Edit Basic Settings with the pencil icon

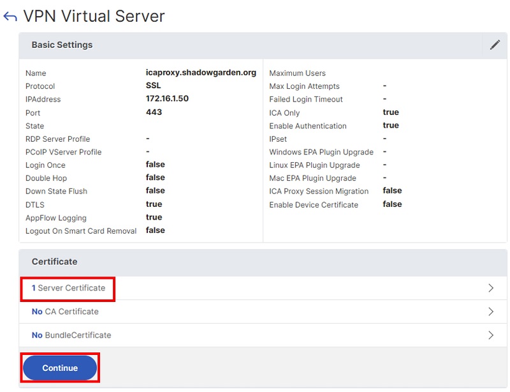pyautogui.click(x=495, y=45)
